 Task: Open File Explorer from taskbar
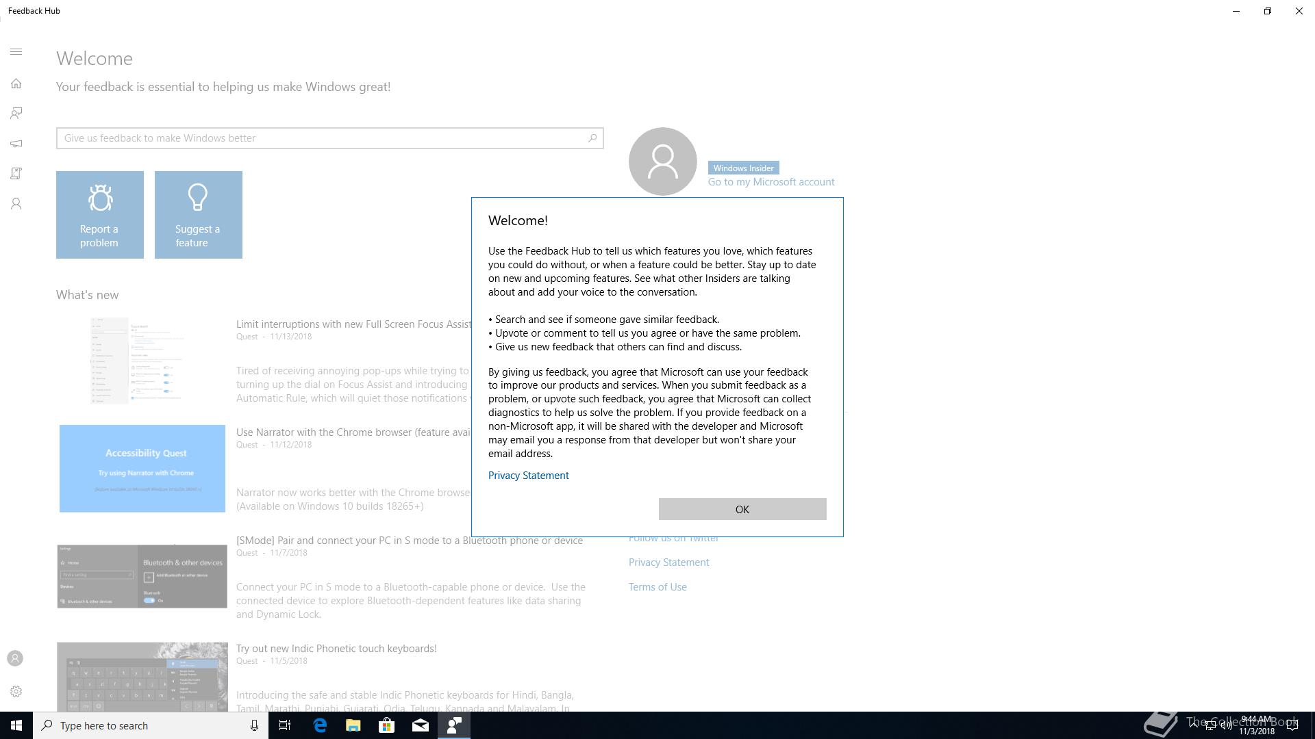(353, 725)
